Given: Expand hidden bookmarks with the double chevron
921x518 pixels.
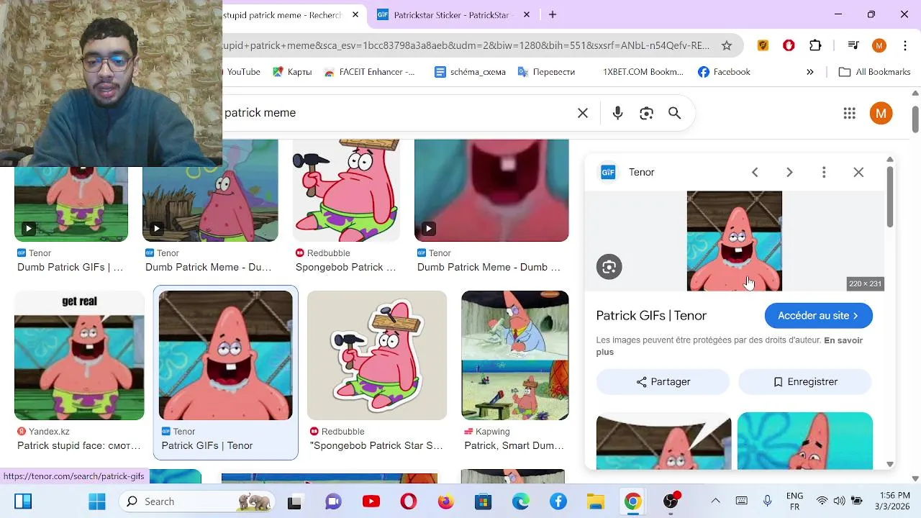Looking at the screenshot, I should 809,72.
